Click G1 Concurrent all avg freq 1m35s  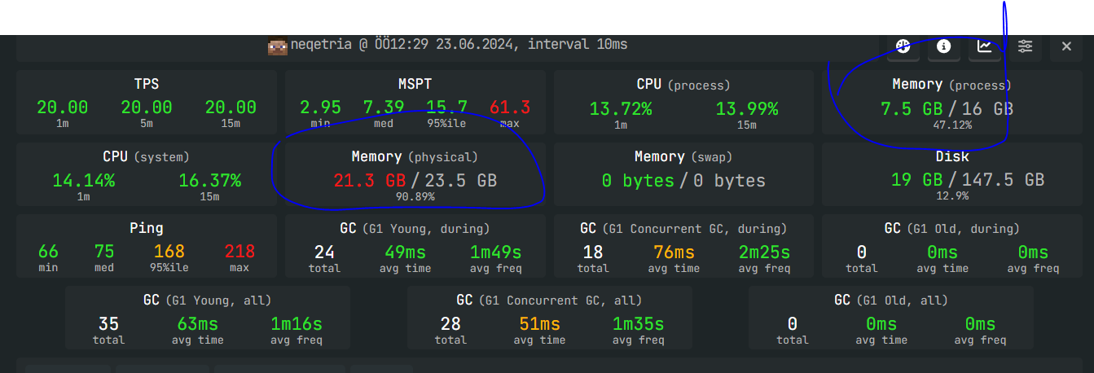(x=639, y=324)
